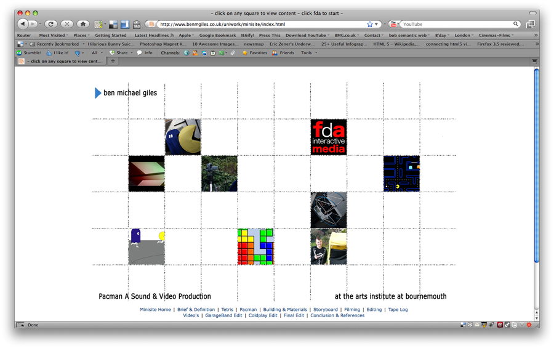Screen dimensions: 554x348
Task: Open the search engine YouTube selector
Action: [394, 24]
